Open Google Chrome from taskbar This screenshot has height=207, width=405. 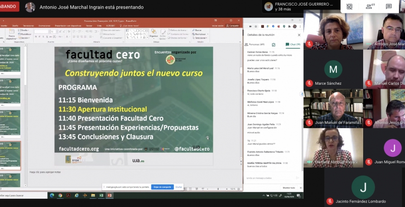(x=60, y=195)
